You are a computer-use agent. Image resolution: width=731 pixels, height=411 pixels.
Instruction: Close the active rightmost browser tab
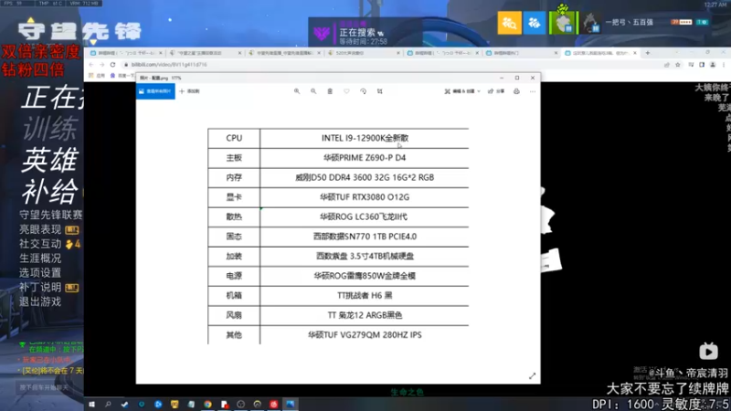pos(635,53)
